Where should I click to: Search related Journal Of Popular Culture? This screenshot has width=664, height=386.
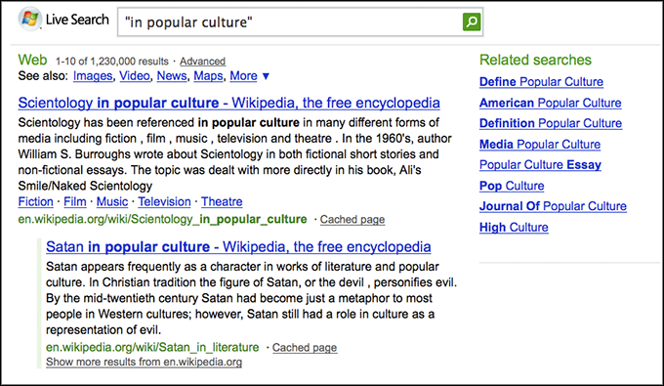(553, 206)
